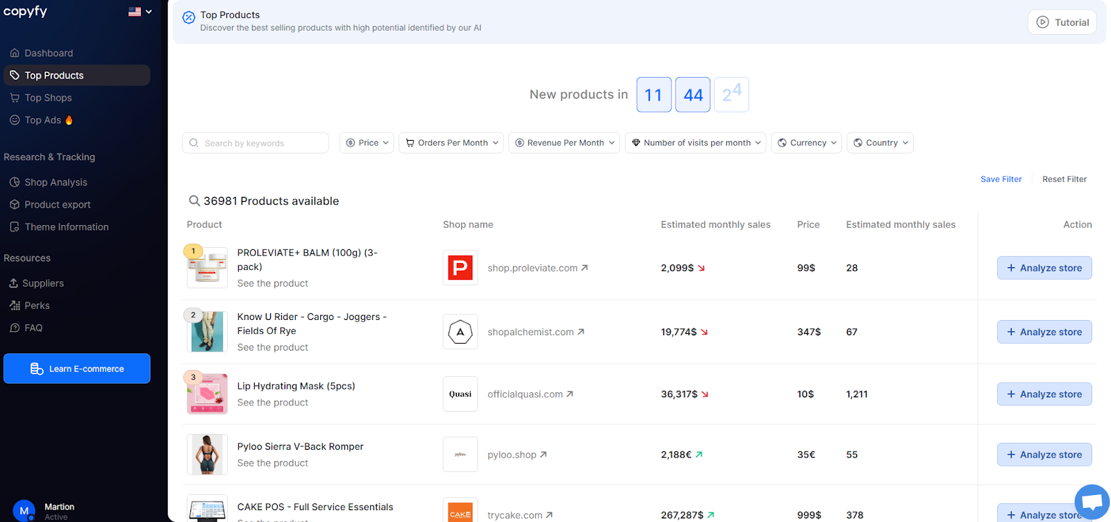Open shop.proleviate.com external link
1111x522 pixels.
point(537,268)
